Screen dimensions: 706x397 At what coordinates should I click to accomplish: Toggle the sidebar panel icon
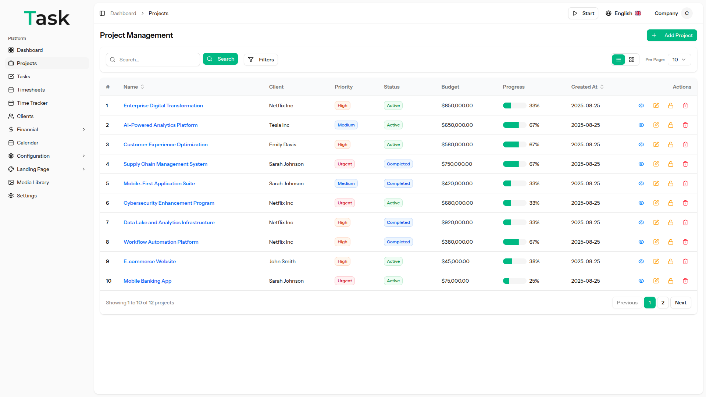[x=102, y=13]
